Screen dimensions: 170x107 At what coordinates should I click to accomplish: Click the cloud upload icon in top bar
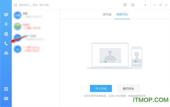[x=133, y=5]
